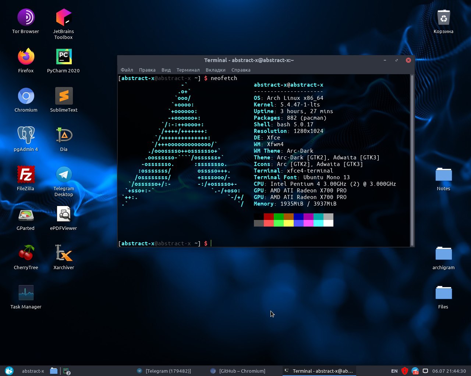471x376 pixels.
Task: Click the 'Uptime: 3 hours, 27 mins' line
Action: [293, 111]
